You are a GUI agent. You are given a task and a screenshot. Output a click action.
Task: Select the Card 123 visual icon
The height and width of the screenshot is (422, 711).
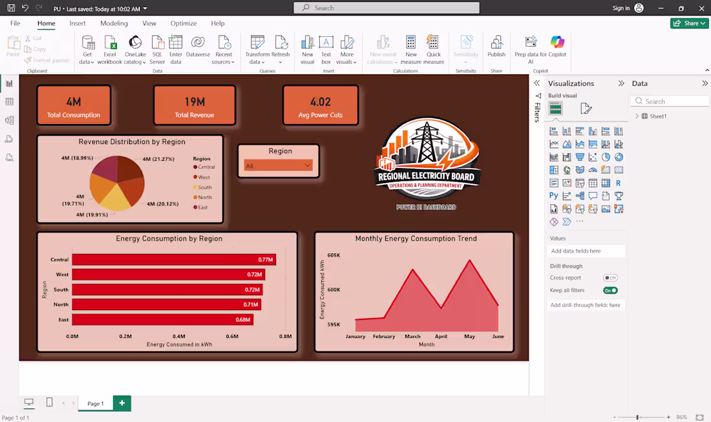[x=619, y=170]
